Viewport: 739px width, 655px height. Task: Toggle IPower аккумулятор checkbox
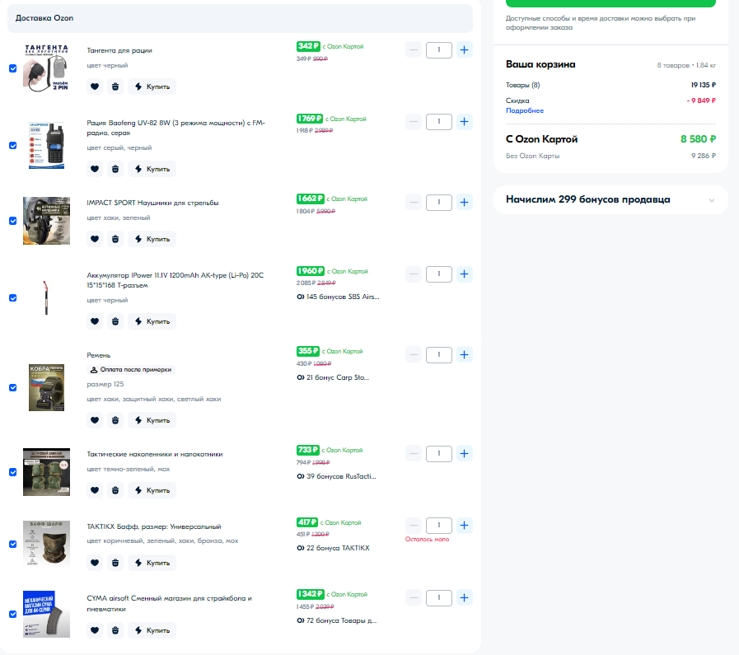coord(12,297)
